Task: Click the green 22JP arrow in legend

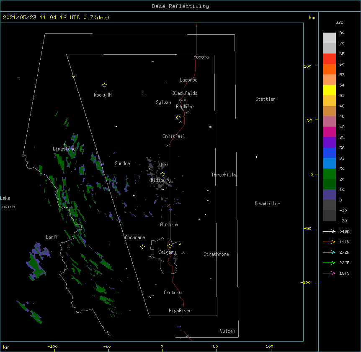Action: 329,263
